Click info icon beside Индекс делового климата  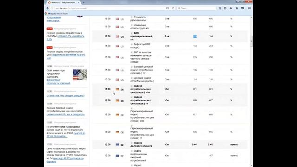click(x=132, y=143)
